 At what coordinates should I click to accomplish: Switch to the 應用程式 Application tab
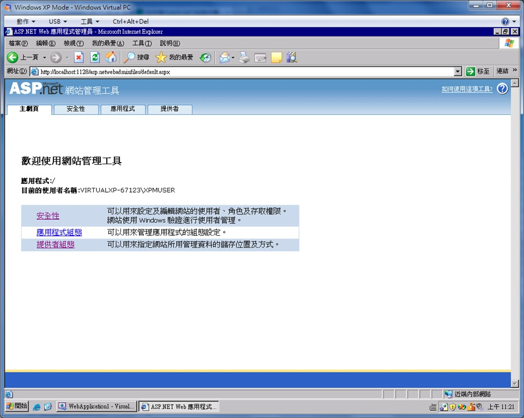tap(123, 109)
